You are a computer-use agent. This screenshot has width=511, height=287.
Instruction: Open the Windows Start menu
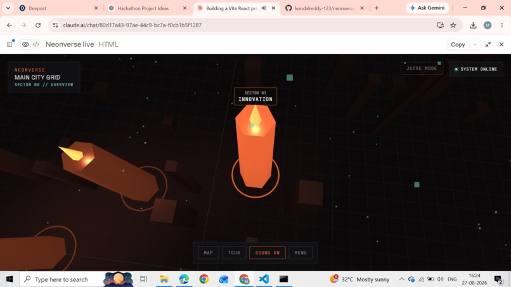click(10, 279)
